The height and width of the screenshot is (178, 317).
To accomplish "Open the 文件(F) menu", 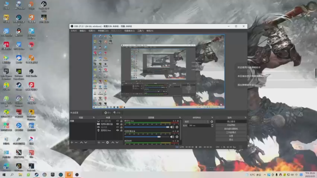I will tap(74, 31).
